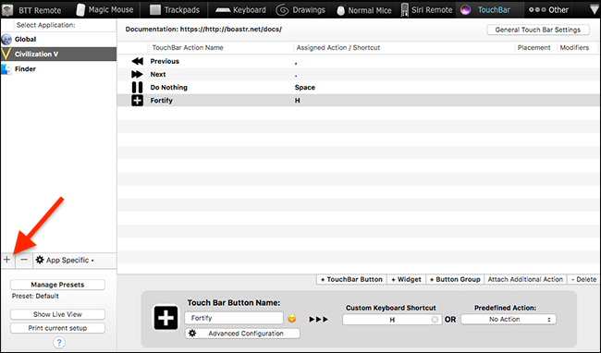Viewport: 601px width, 353px height.
Task: Click the plus icon to add an application
Action: click(6, 260)
